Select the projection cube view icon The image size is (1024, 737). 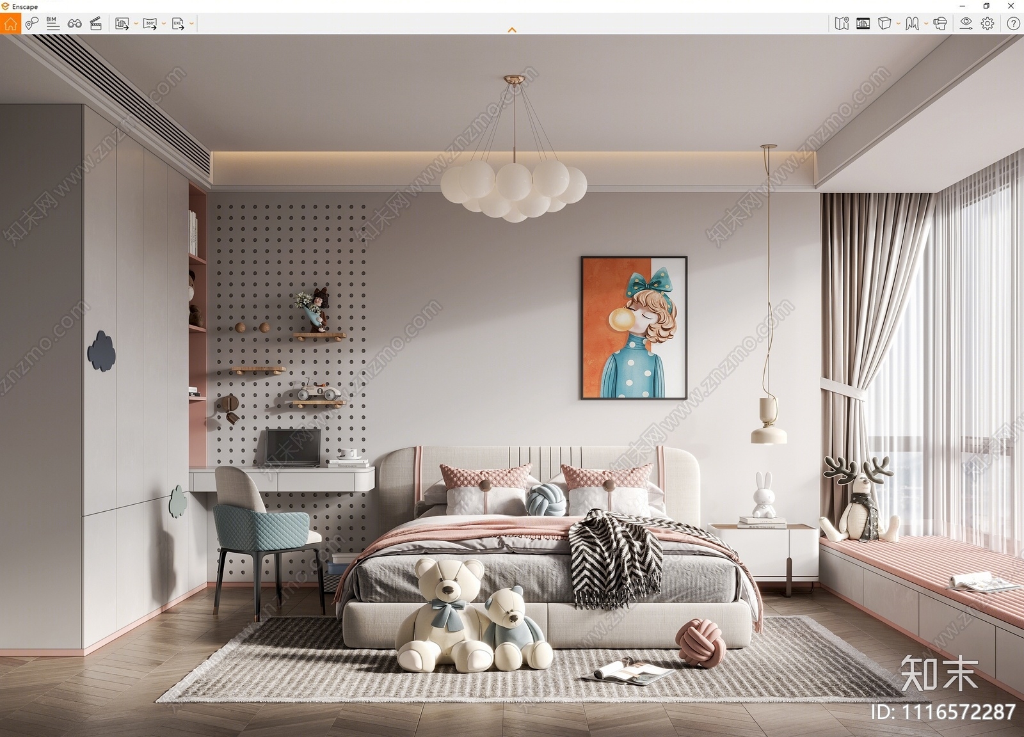click(x=884, y=24)
